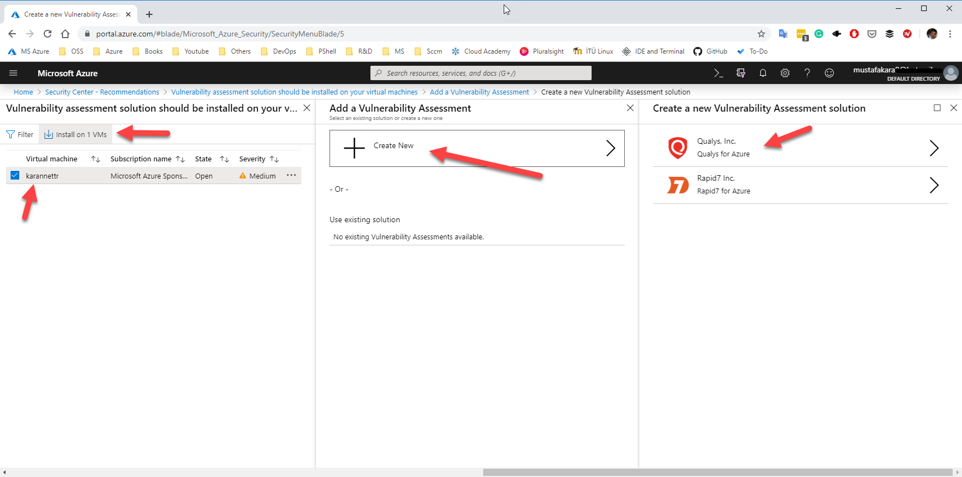This screenshot has height=477, width=962.
Task: Expand the Rapid7 for Azure chevron
Action: click(x=934, y=185)
